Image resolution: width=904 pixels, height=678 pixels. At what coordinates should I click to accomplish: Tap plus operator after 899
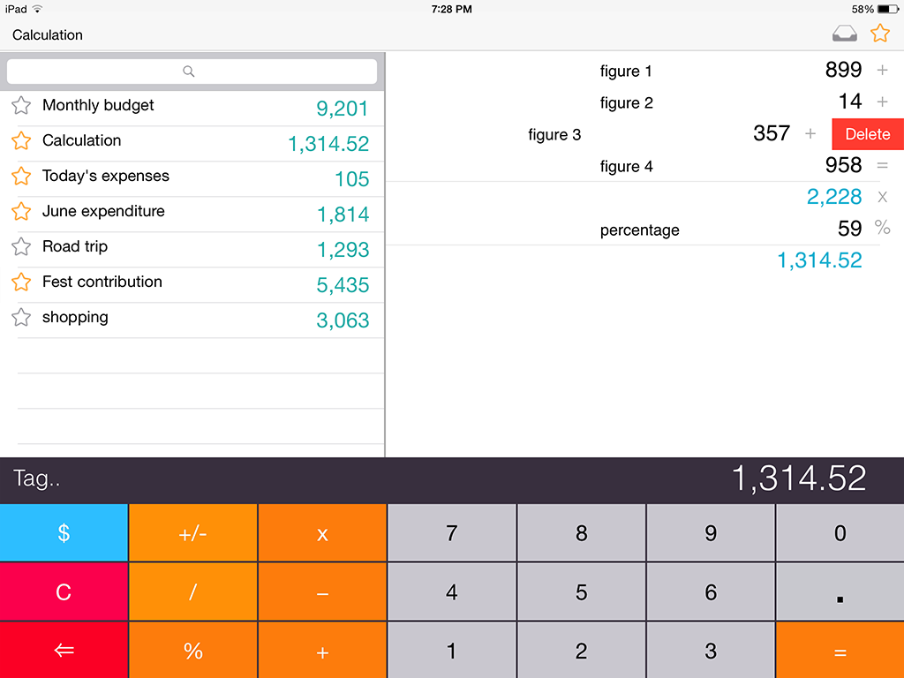[x=882, y=71]
